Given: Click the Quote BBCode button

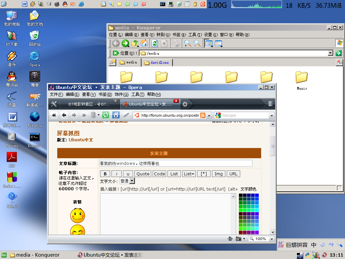Looking at the screenshot, I should 143,174.
